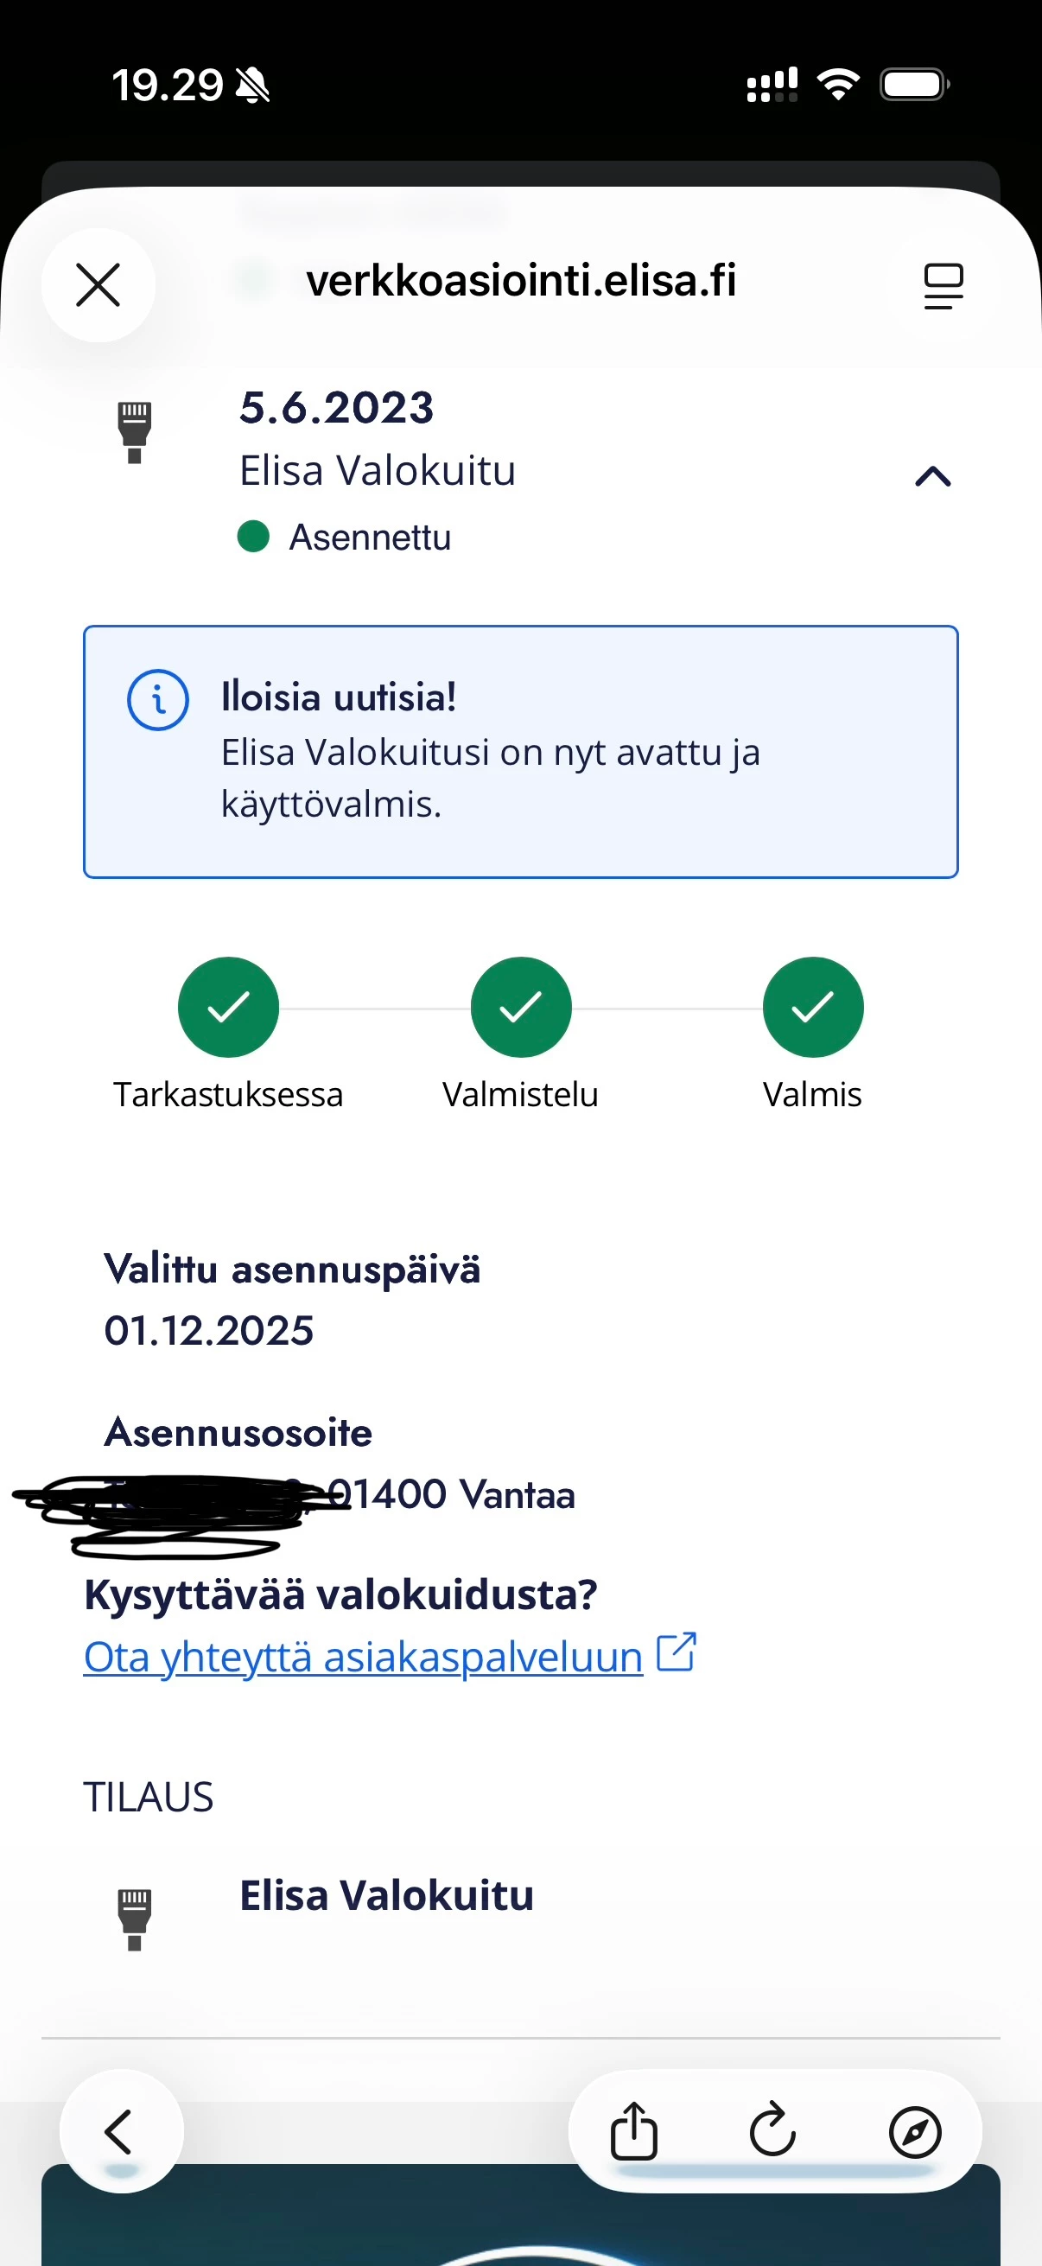
Task: Open Ota yhteyttä asiakaspalveluun link
Action: (x=362, y=1658)
